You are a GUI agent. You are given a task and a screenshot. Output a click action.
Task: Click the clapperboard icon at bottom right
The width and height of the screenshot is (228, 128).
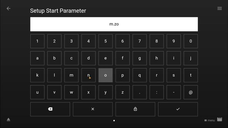[219, 119]
